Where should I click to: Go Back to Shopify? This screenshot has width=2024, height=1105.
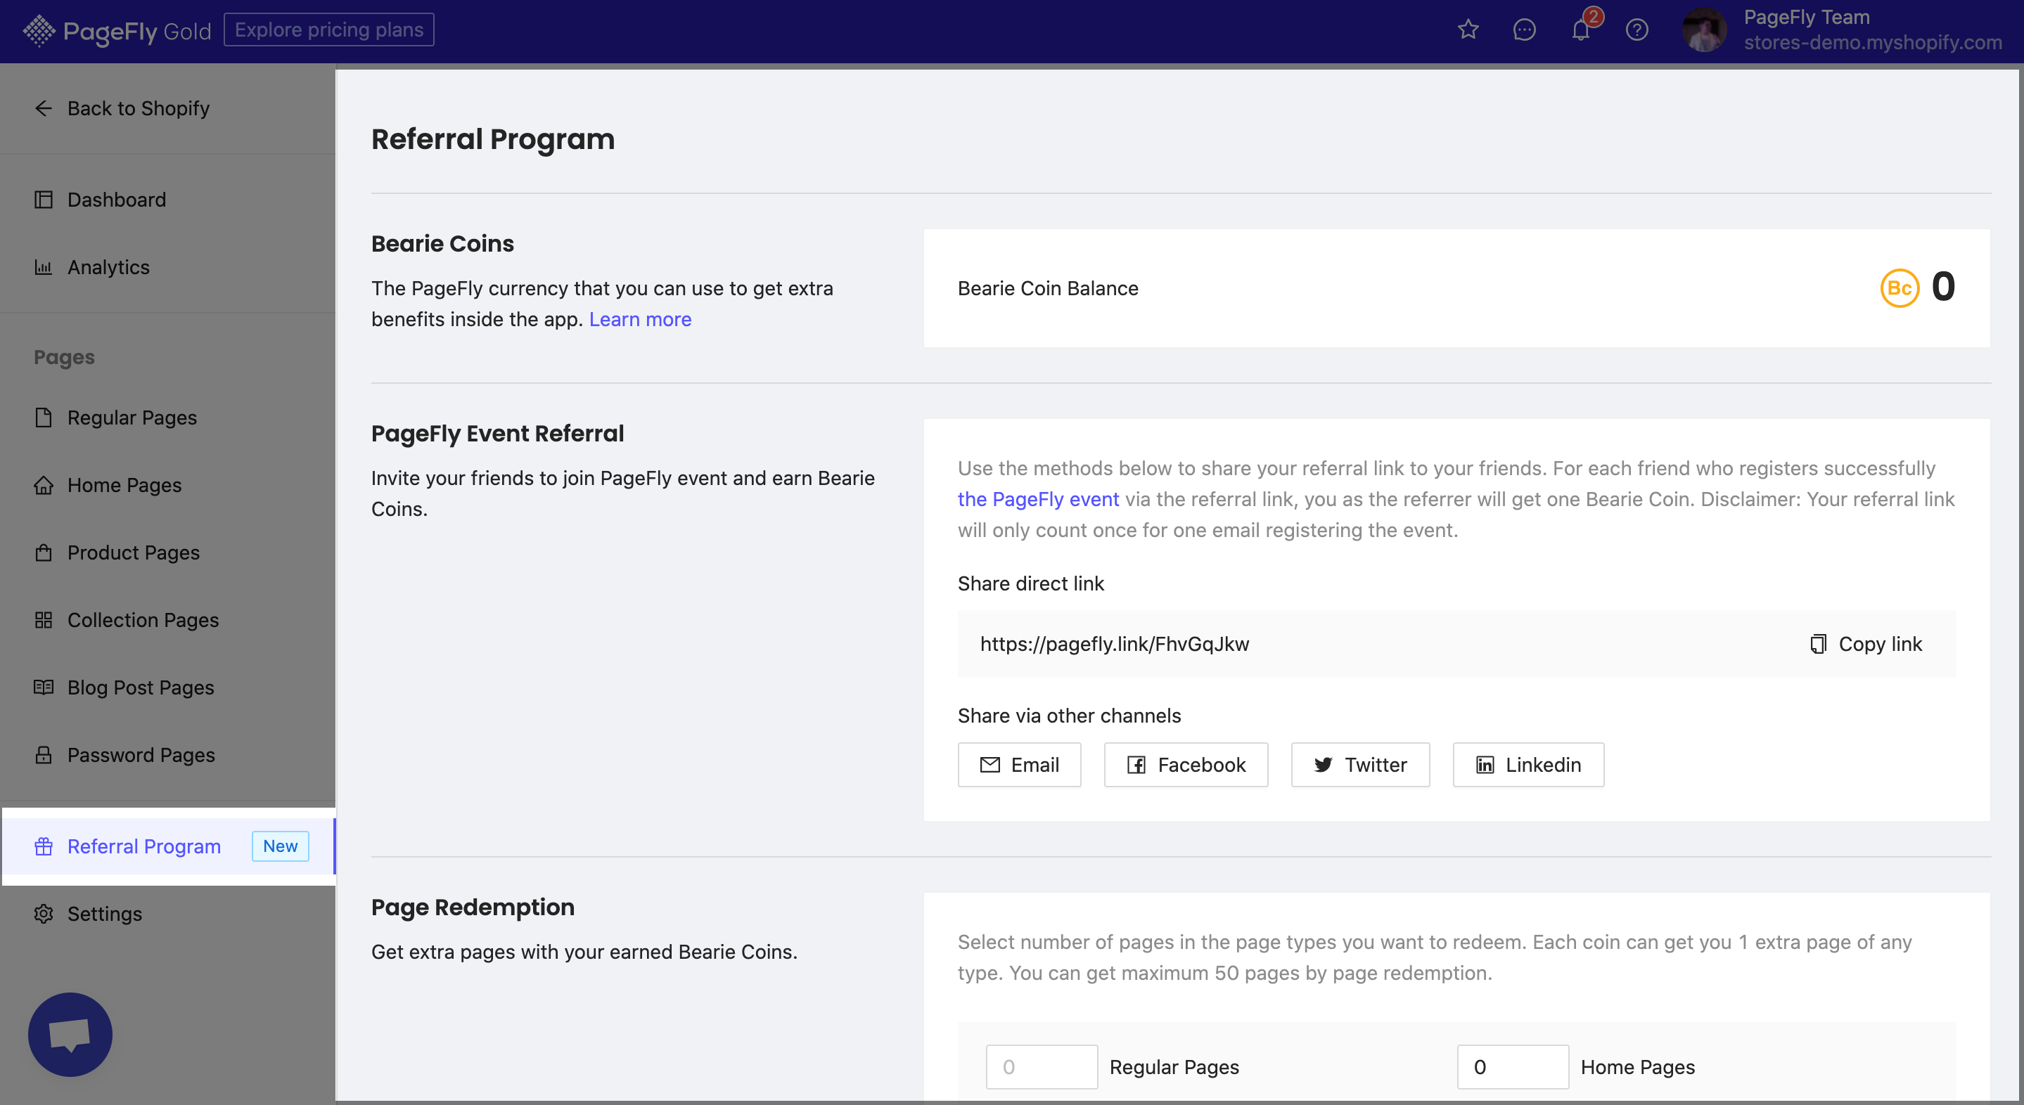pyautogui.click(x=122, y=108)
